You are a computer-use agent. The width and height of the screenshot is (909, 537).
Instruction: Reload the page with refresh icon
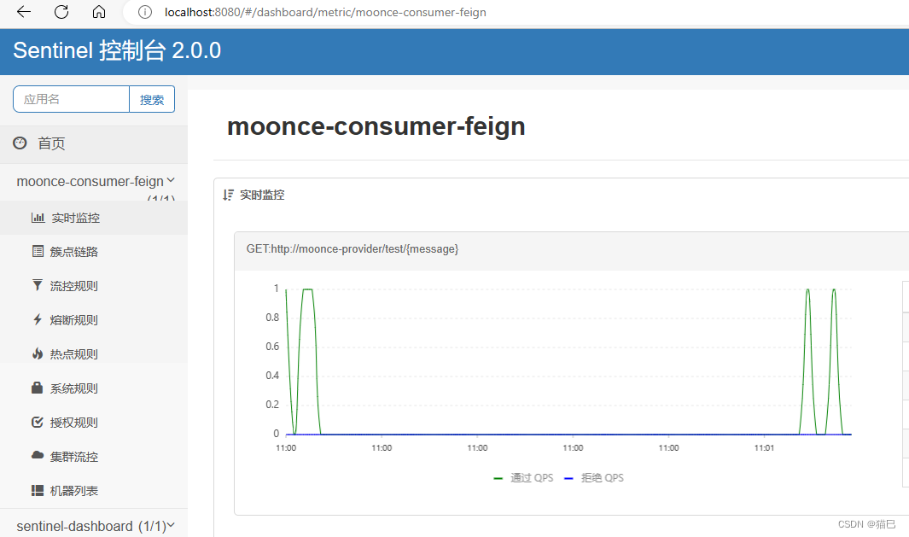click(x=61, y=12)
